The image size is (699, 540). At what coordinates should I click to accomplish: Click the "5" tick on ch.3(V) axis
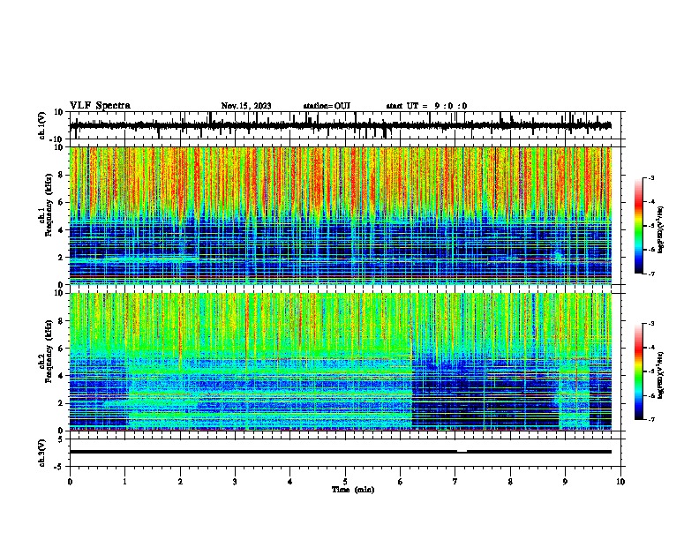(x=61, y=439)
